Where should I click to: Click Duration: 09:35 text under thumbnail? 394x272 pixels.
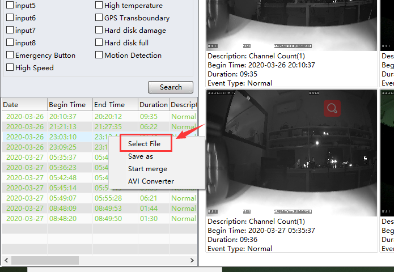(232, 74)
